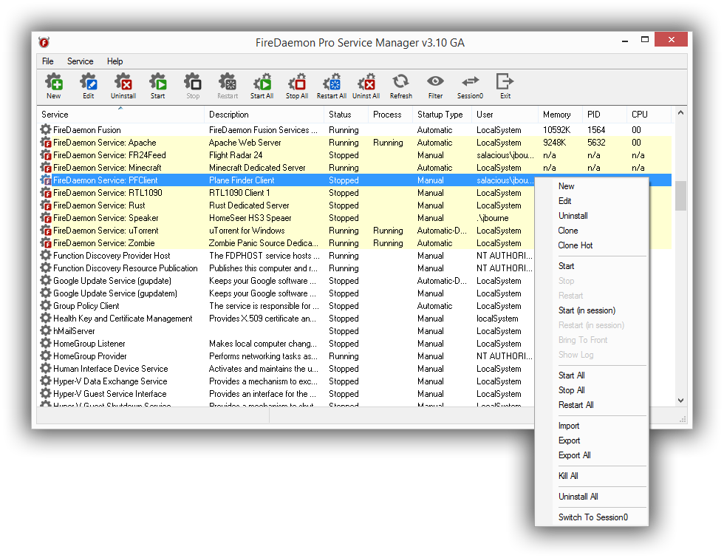The width and height of the screenshot is (724, 558).
Task: Select the FireDaemon Service: Minecraft row
Action: pos(105,168)
